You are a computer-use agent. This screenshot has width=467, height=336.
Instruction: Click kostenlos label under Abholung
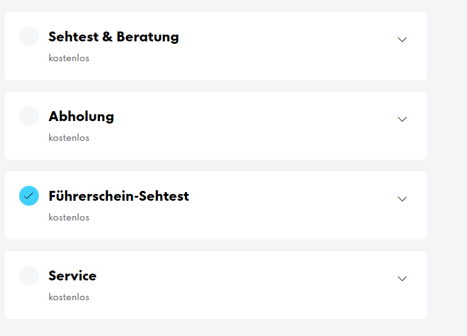[x=69, y=138]
